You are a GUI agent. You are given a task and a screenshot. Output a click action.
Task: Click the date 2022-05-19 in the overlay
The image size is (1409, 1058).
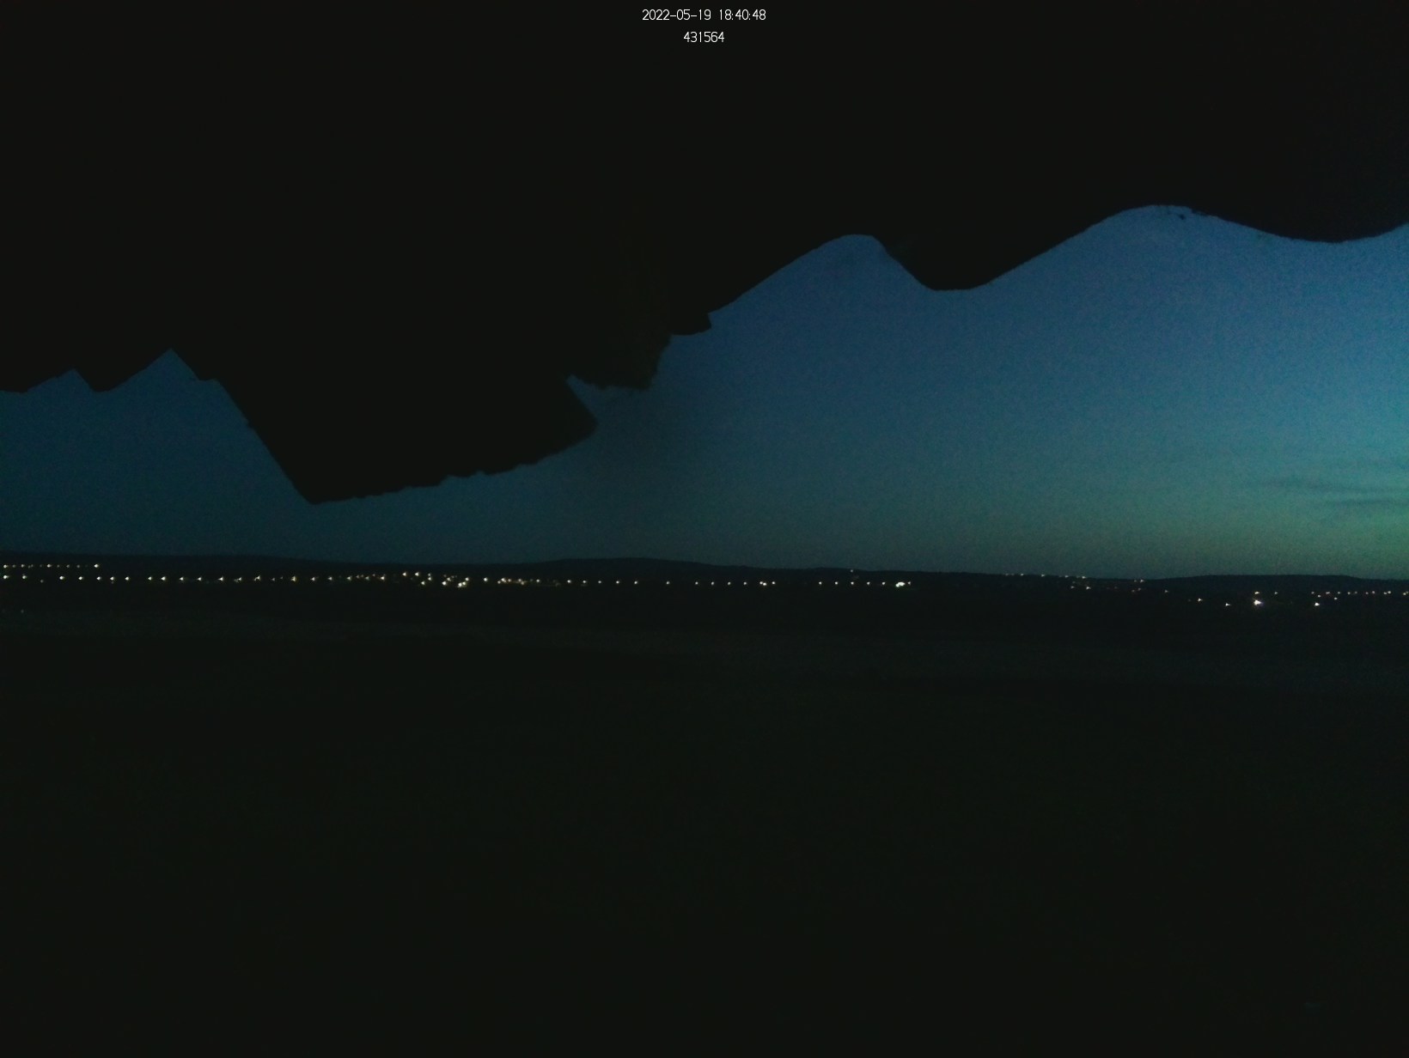pyautogui.click(x=676, y=15)
